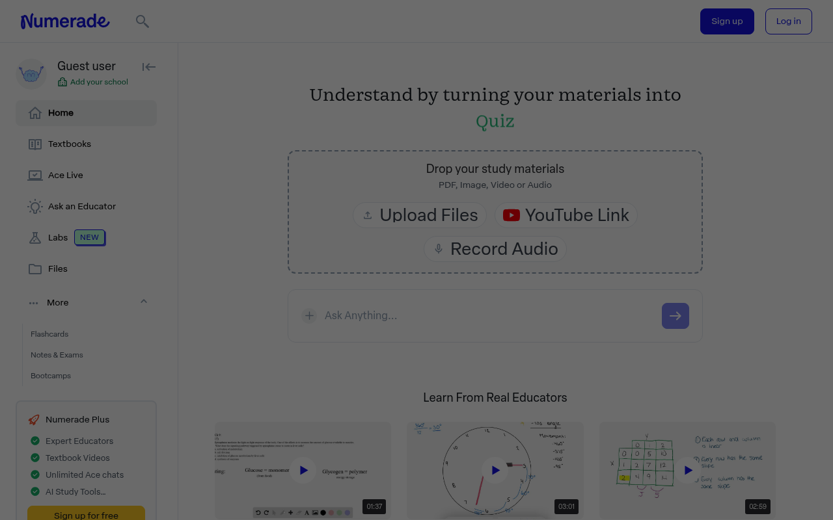Play the grid table video
Screen dimensions: 833x520
pos(688,470)
